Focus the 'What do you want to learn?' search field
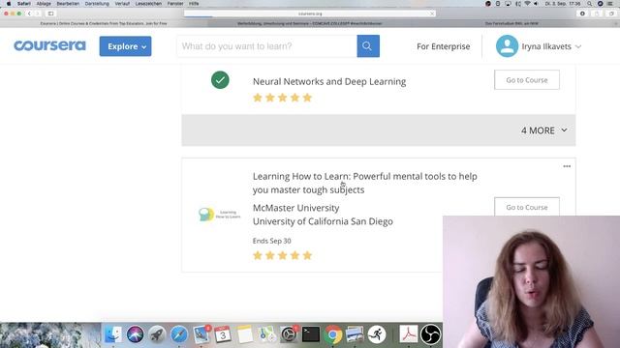 coord(267,46)
